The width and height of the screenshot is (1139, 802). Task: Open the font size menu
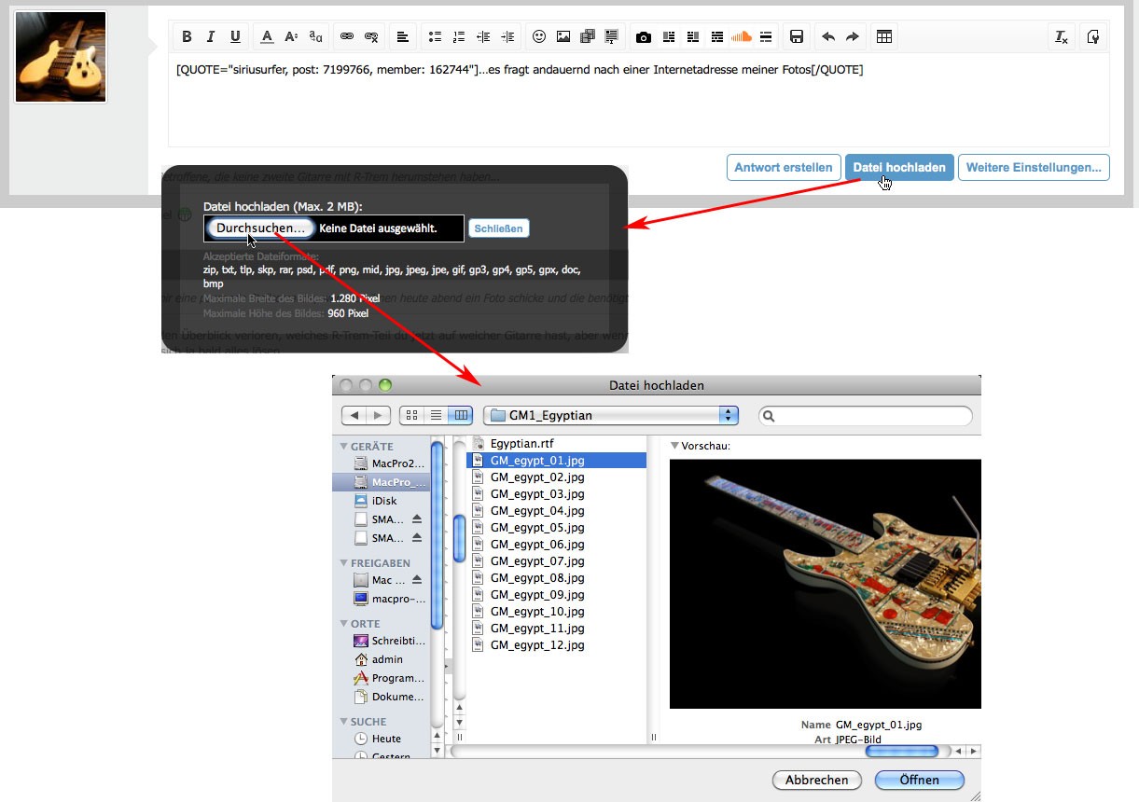pyautogui.click(x=291, y=37)
